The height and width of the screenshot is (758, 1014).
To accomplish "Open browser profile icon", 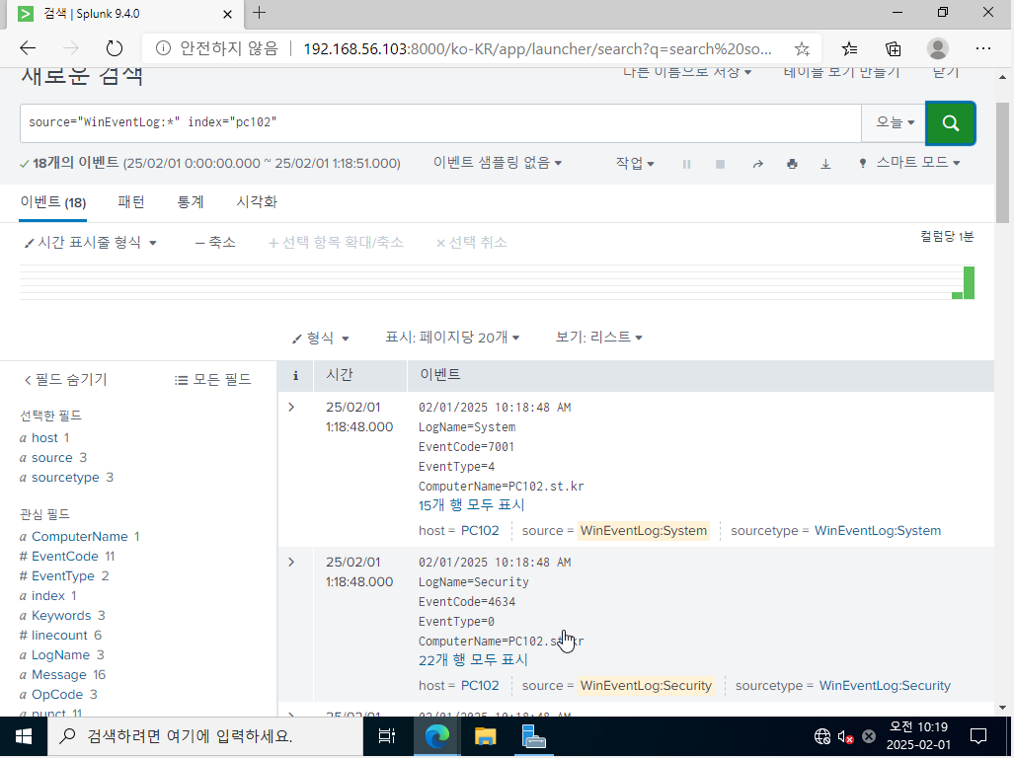I will coord(938,48).
